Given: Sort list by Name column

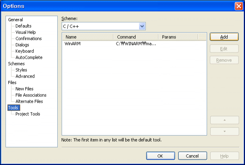Looking at the screenshot, I should [88, 37].
